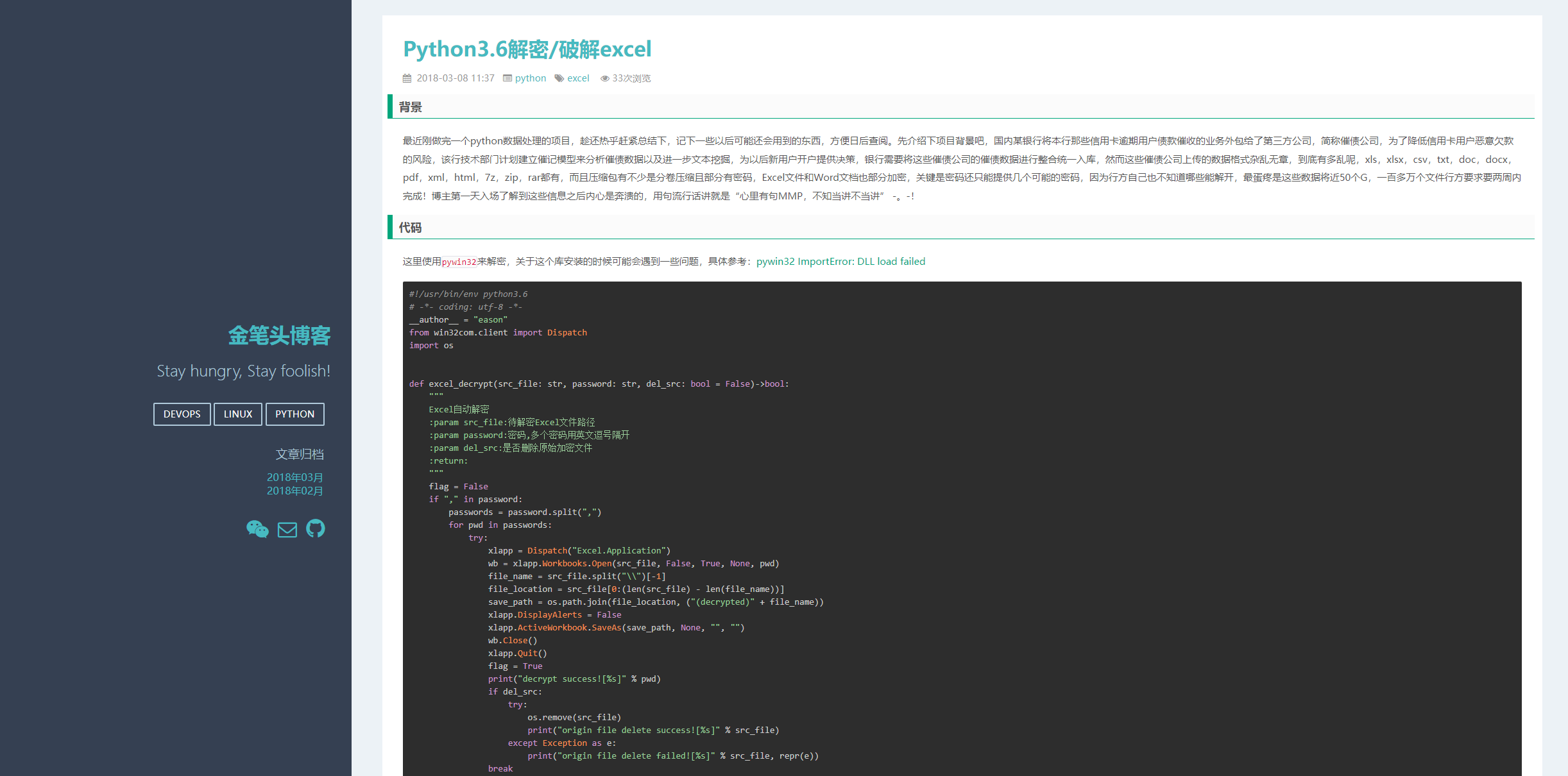Open the 2018年03月 archive
The width and height of the screenshot is (1568, 776).
pyautogui.click(x=294, y=477)
